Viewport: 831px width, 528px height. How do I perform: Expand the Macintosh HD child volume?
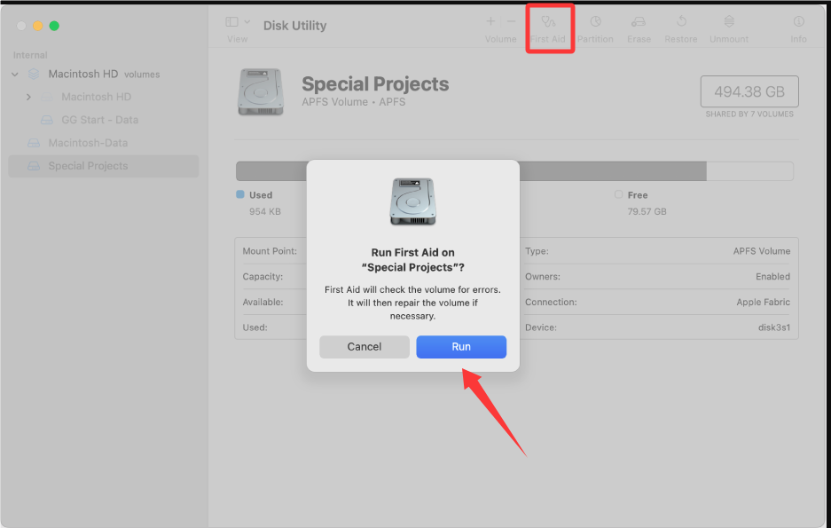click(28, 97)
